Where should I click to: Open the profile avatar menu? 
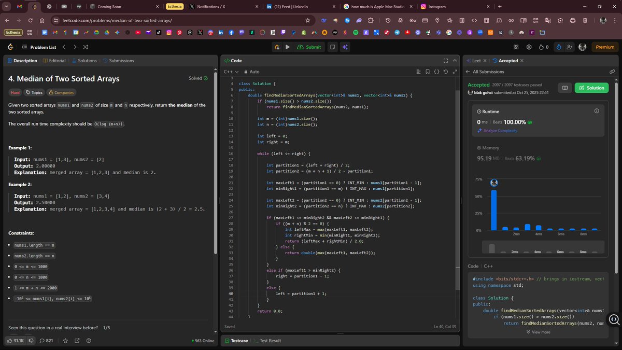click(583, 47)
